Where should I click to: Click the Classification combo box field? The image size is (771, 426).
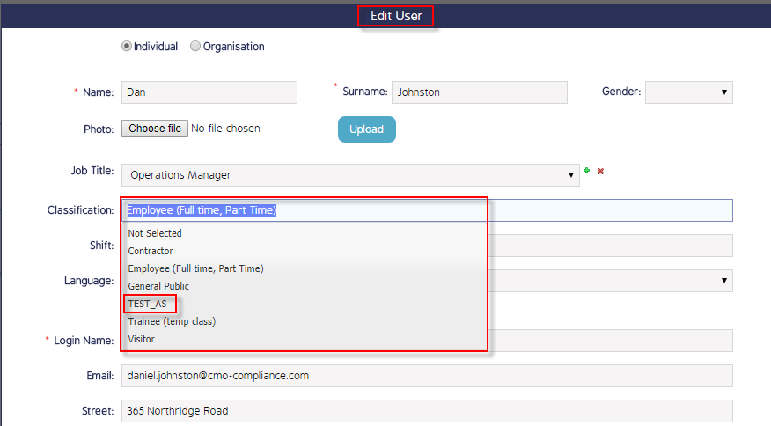pyautogui.click(x=427, y=210)
